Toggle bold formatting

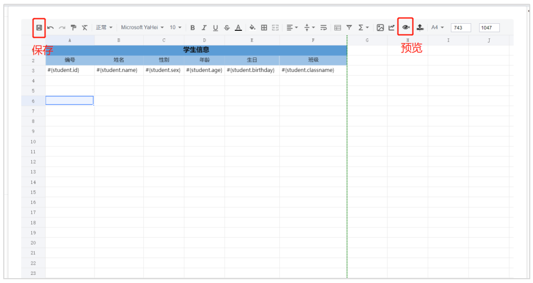[x=192, y=28]
